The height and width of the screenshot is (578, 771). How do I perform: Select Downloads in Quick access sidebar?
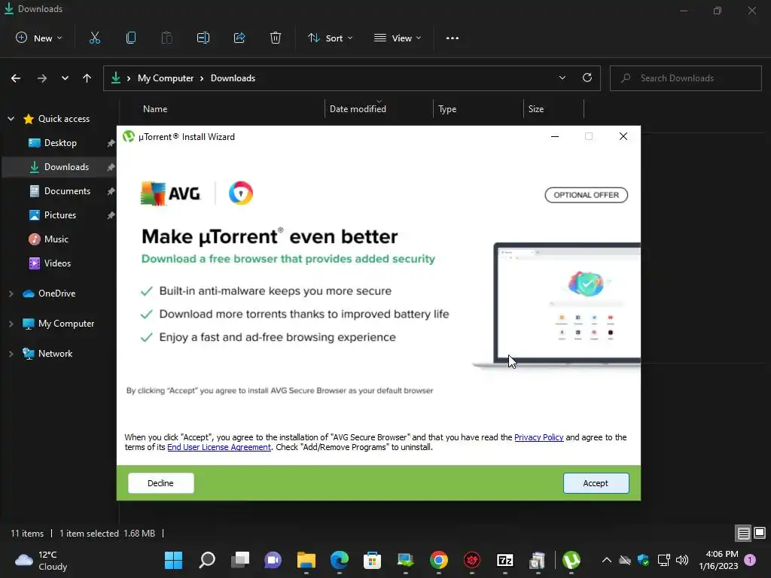[60, 166]
